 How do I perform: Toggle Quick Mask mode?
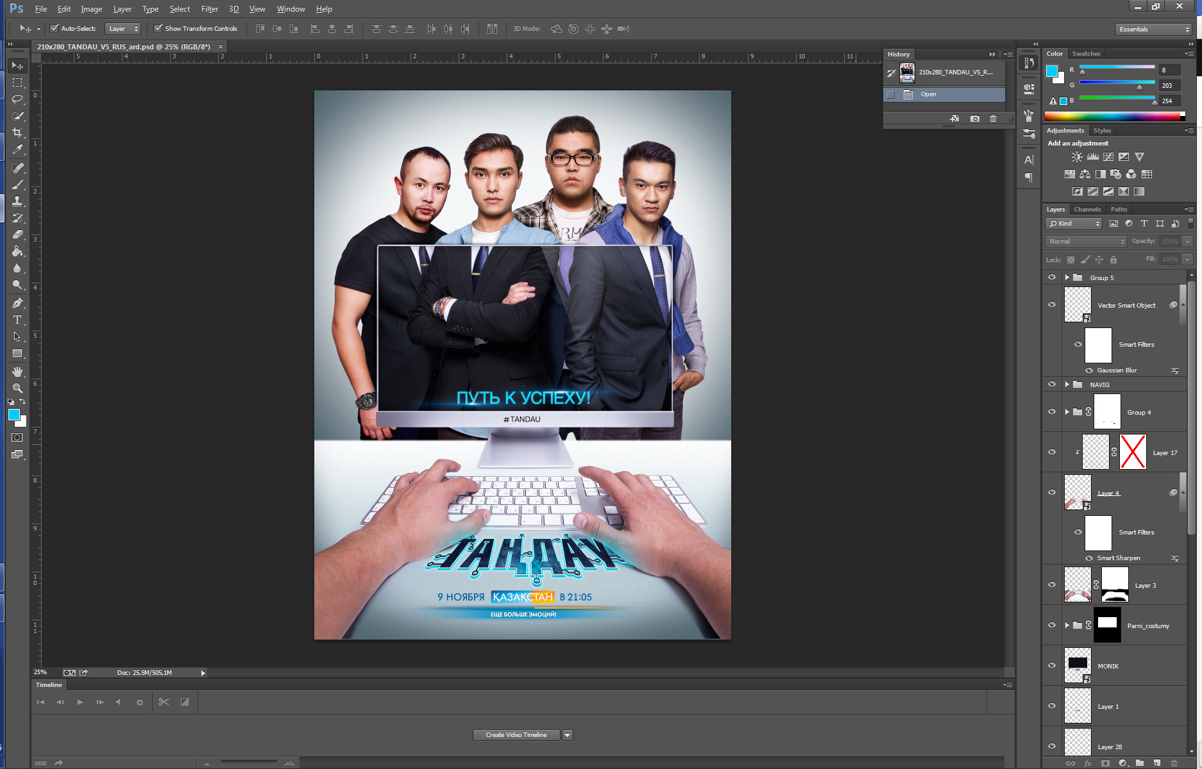point(17,438)
